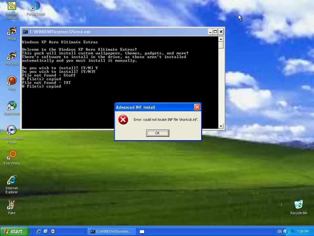Open the Start menu
The width and height of the screenshot is (314, 236).
tap(15, 231)
